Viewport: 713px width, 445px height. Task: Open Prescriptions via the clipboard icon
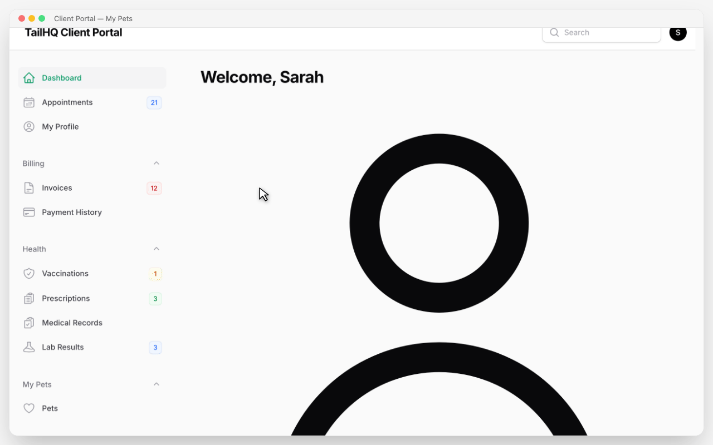[x=29, y=298]
